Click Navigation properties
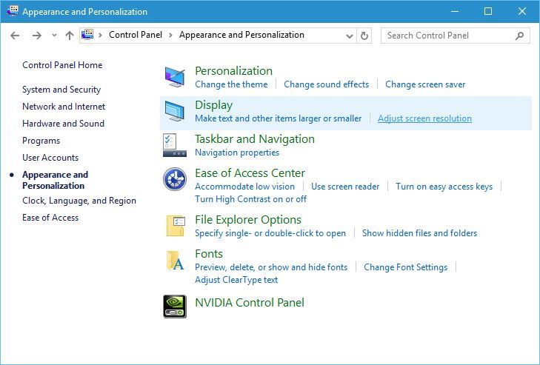540x365 pixels. tap(237, 153)
